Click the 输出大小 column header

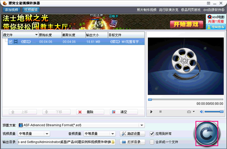pos(97,35)
